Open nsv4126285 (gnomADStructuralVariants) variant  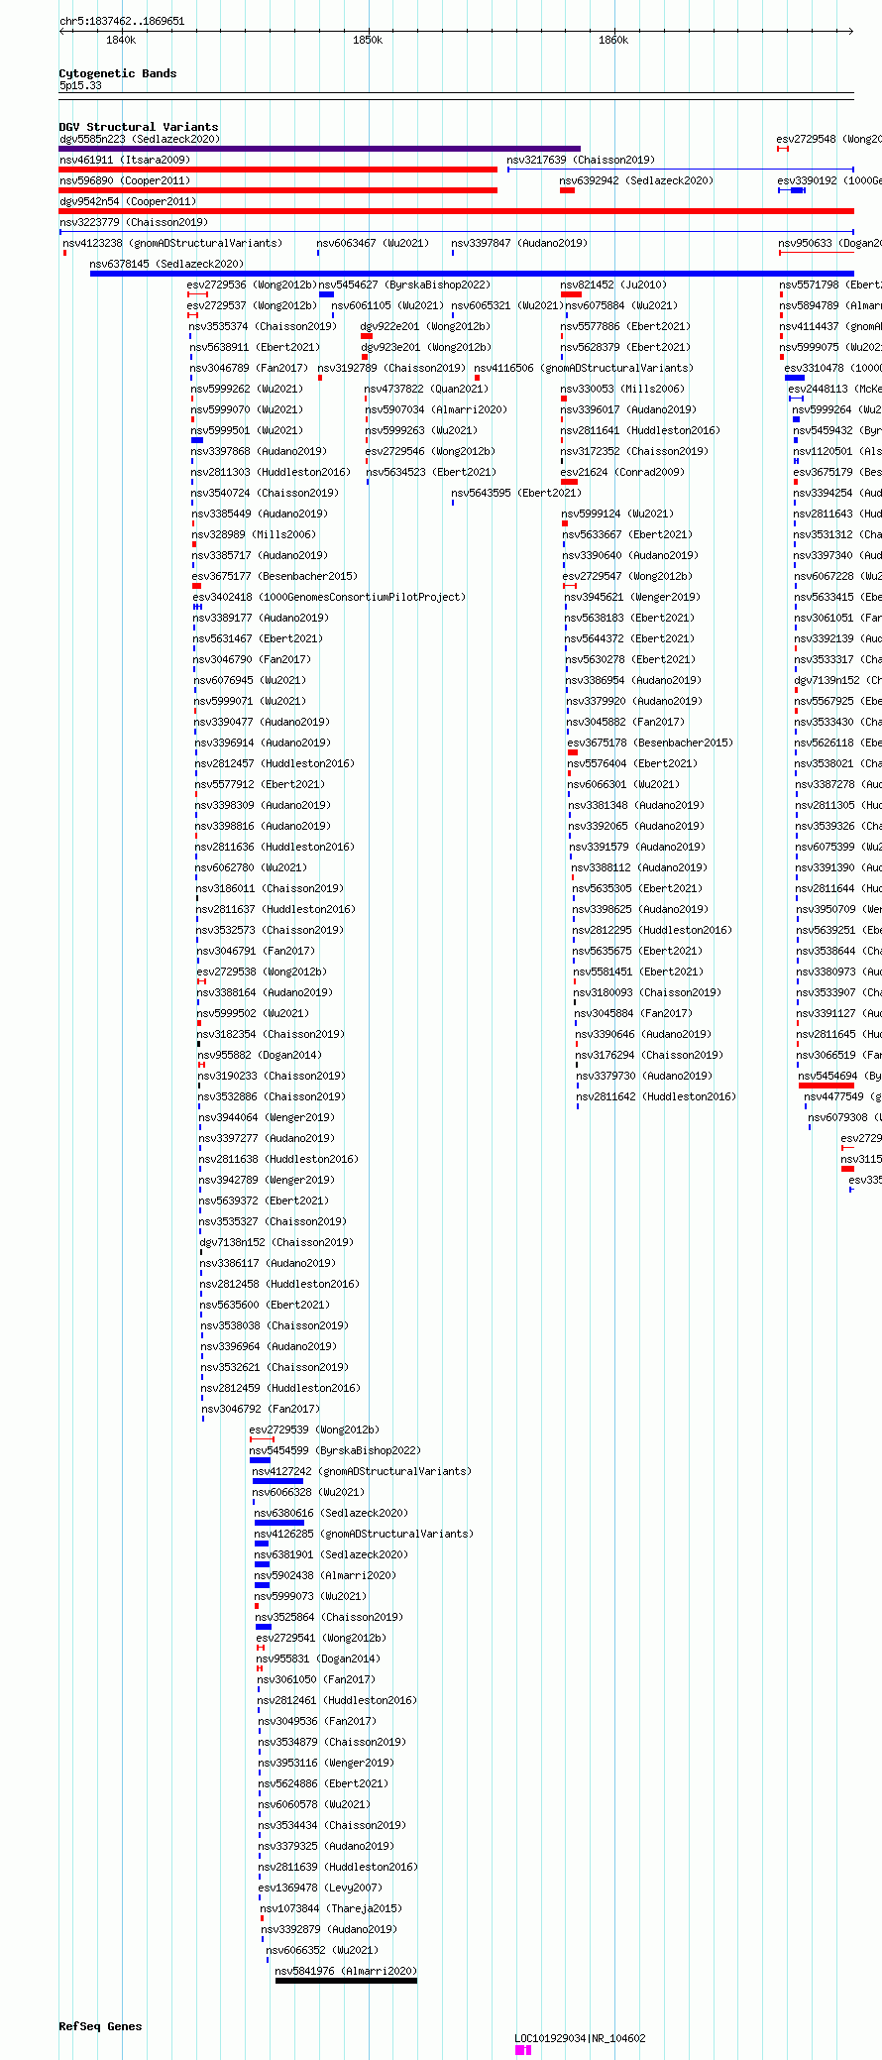coord(364,1534)
